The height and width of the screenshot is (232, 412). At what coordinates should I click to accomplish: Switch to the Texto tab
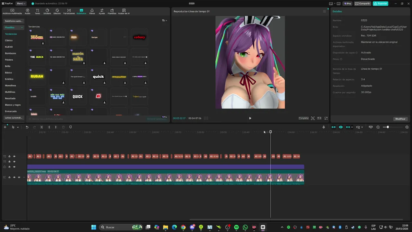pyautogui.click(x=37, y=12)
